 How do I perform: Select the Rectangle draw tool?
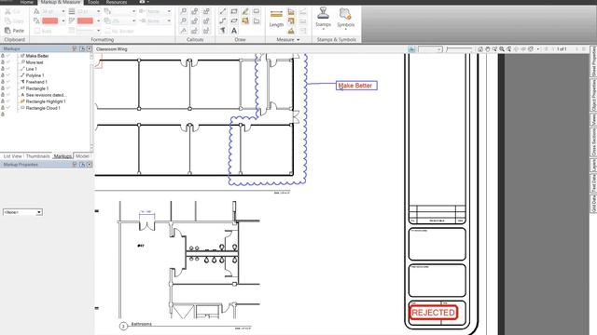(234, 11)
